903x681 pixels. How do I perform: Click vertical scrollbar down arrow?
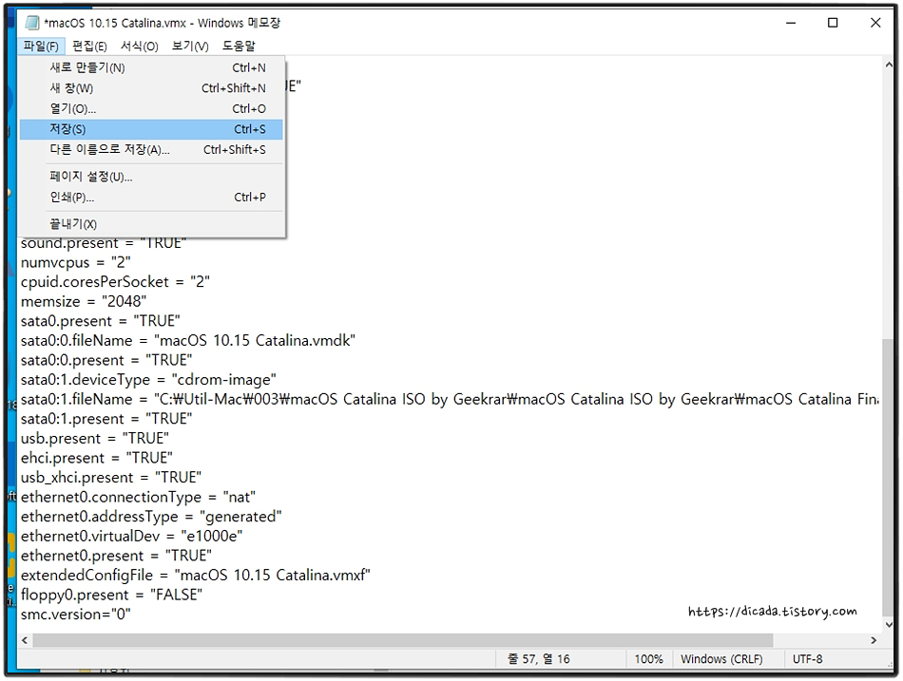point(889,625)
